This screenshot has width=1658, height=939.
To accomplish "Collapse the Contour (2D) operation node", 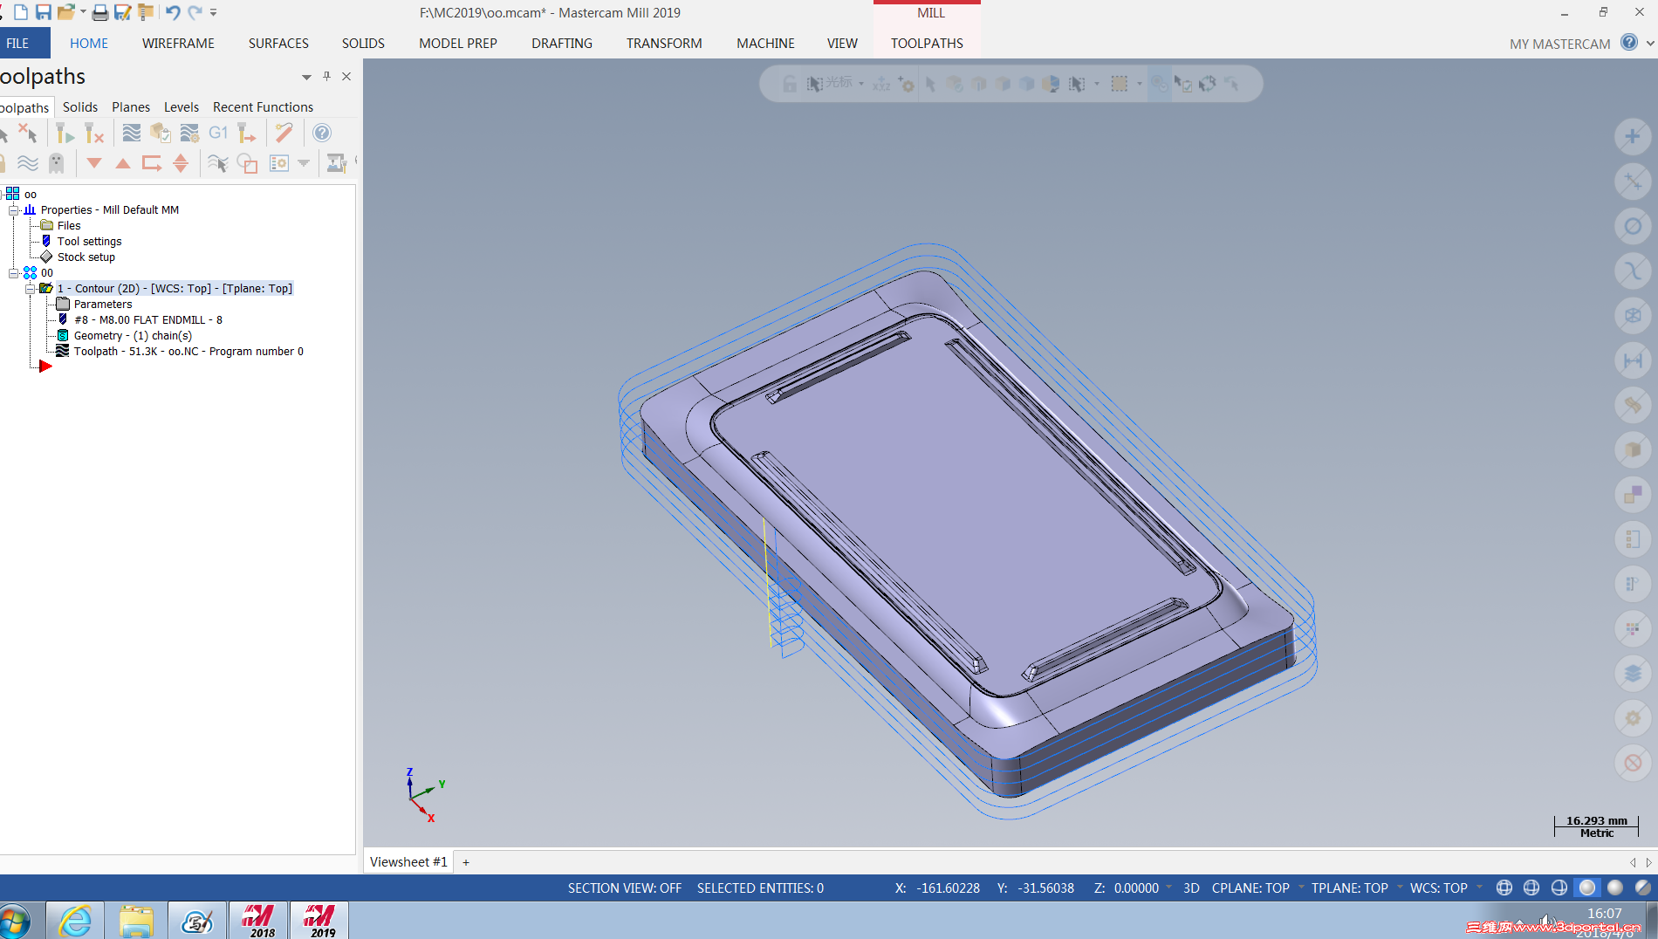I will click(30, 289).
